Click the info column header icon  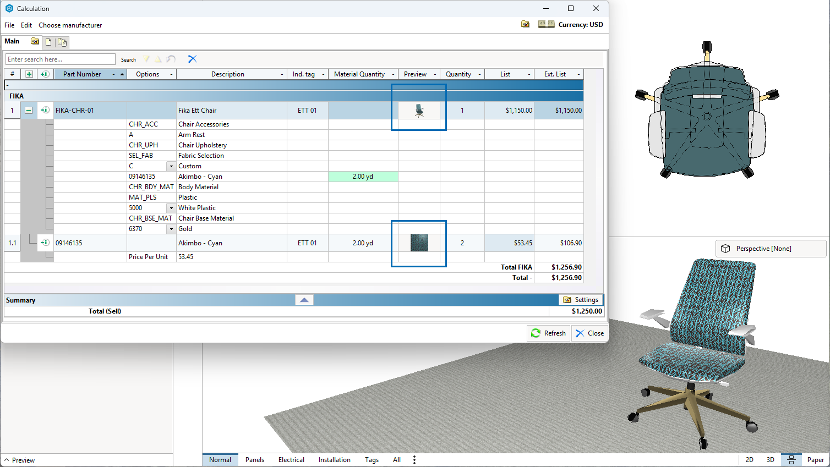pos(45,74)
